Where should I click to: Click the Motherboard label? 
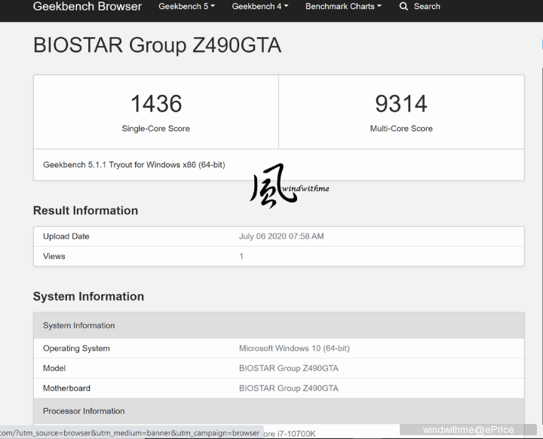pyautogui.click(x=66, y=389)
